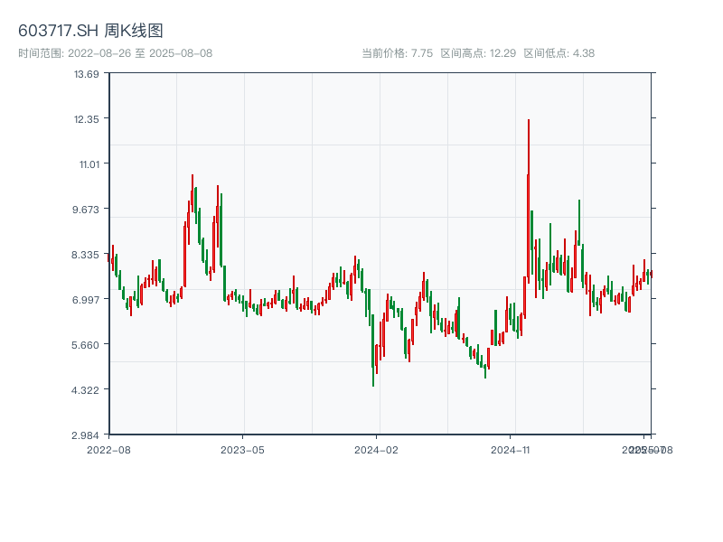Select the 时间范围 date range text
Screen dimensions: 723x542
(x=116, y=53)
